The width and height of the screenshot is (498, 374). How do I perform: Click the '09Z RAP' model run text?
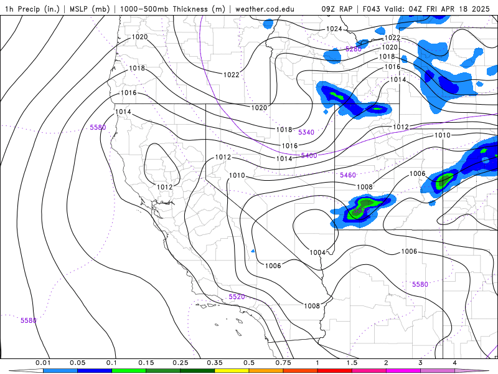337,9
